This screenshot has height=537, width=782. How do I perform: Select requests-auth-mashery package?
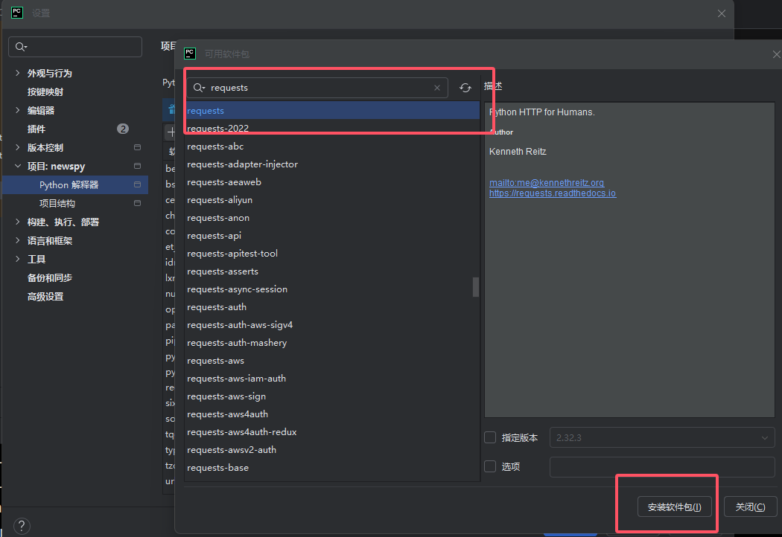332,343
